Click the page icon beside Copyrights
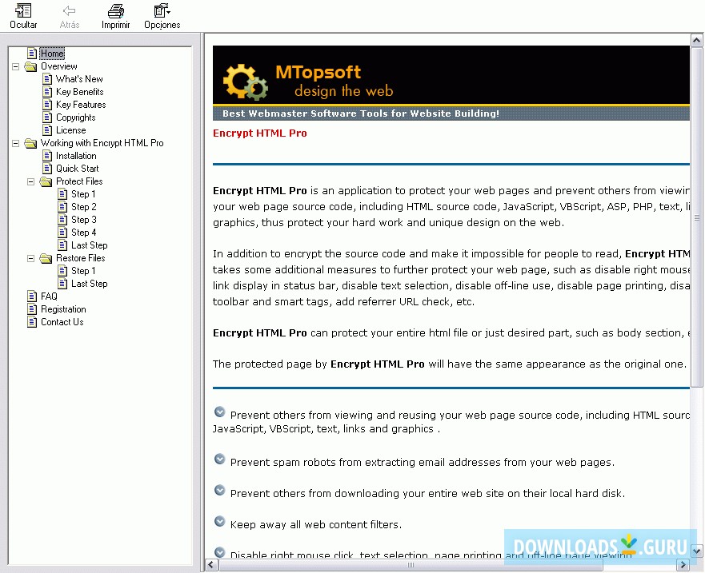 pyautogui.click(x=47, y=117)
